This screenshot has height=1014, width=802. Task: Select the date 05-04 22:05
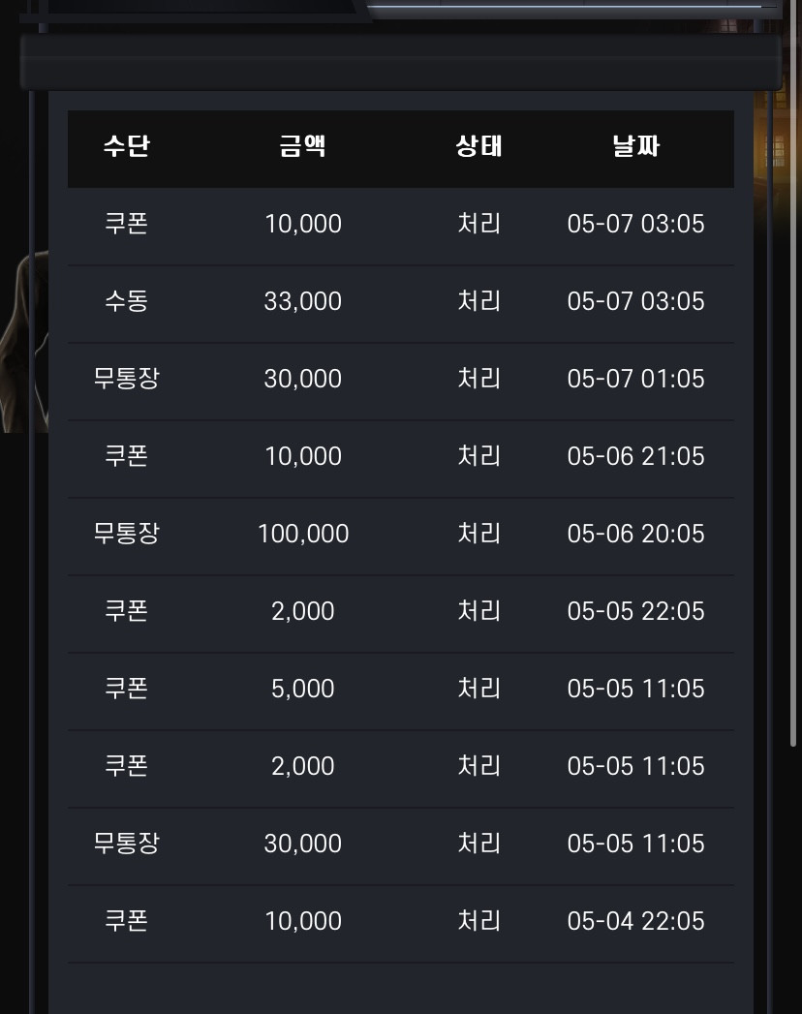click(635, 921)
